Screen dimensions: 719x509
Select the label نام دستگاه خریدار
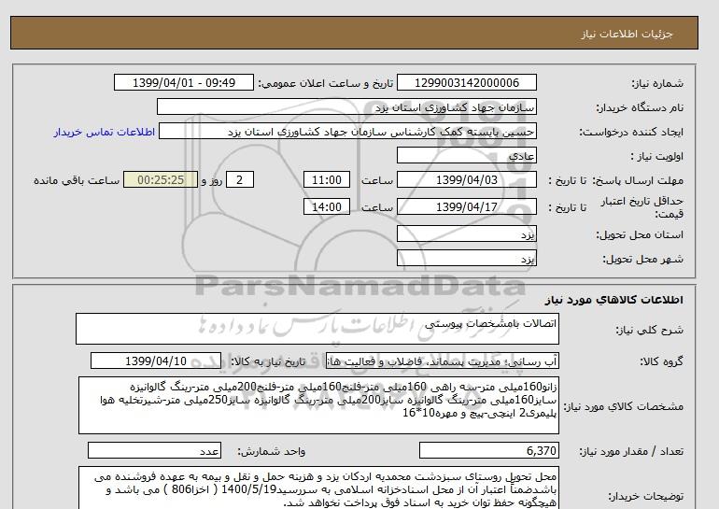tap(640, 107)
